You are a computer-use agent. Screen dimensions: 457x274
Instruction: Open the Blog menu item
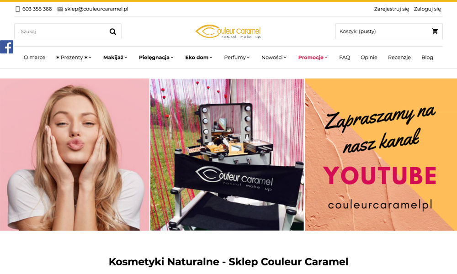point(427,58)
